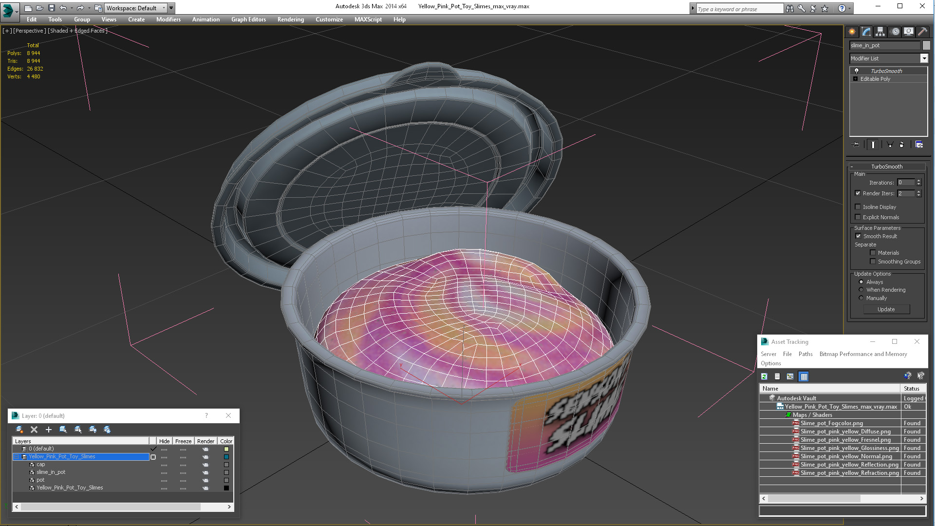Open the Modifiers menu
Screen dimensions: 935x526
168,19
